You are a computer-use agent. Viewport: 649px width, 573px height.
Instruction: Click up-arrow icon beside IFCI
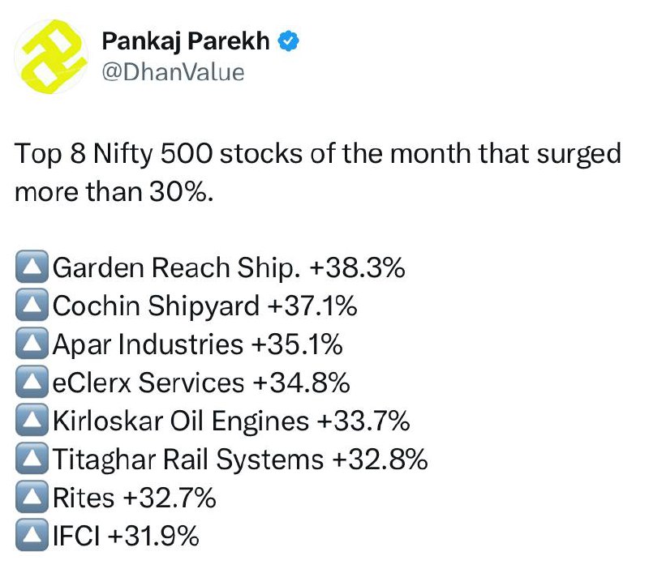(32, 535)
